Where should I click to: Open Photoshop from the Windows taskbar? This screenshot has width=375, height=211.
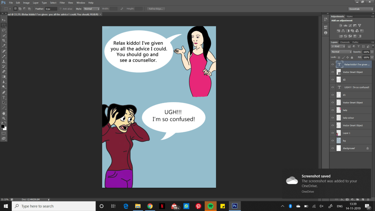235,206
